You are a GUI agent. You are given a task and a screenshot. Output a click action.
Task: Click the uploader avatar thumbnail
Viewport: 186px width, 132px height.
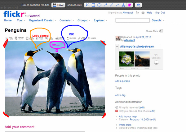coord(118,38)
